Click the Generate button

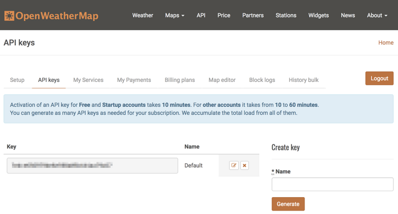pos(288,204)
